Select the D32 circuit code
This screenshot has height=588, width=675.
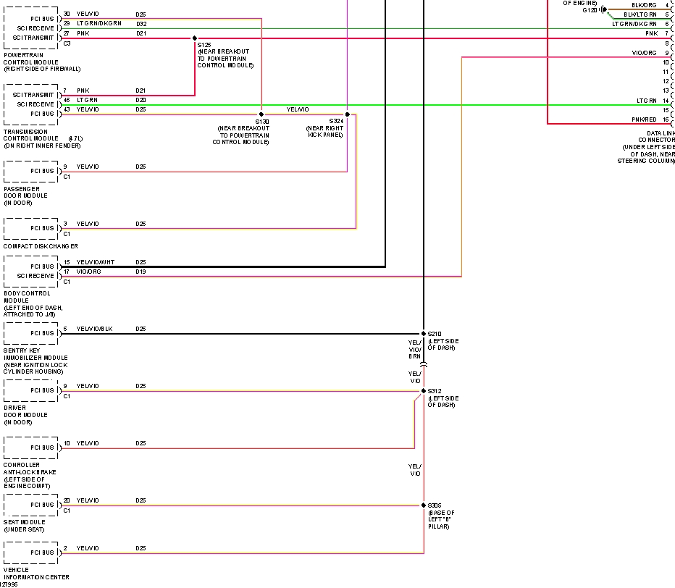click(141, 24)
